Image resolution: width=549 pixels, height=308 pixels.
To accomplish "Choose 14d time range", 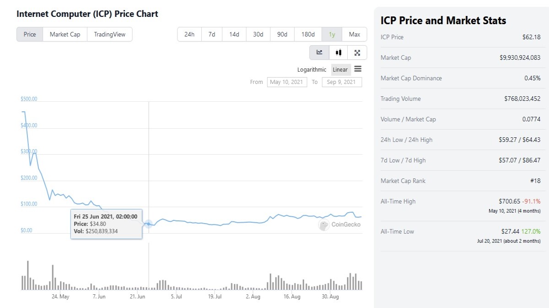I will coord(234,34).
